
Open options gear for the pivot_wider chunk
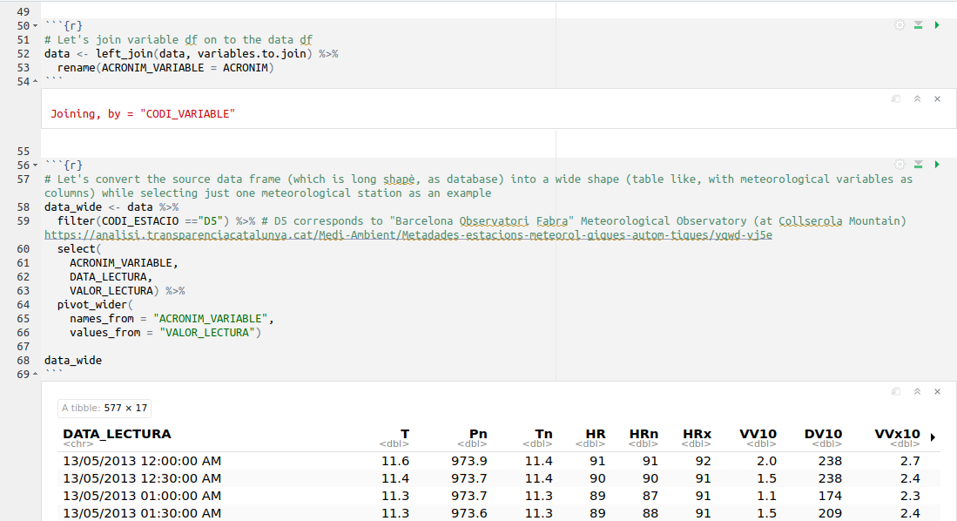coord(900,165)
